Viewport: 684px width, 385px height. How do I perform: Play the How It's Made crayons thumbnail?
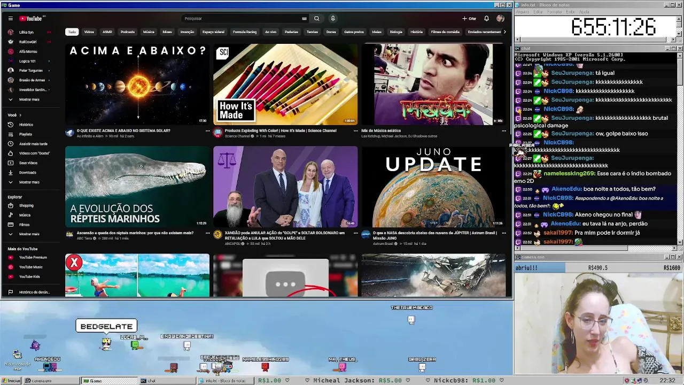coord(285,84)
